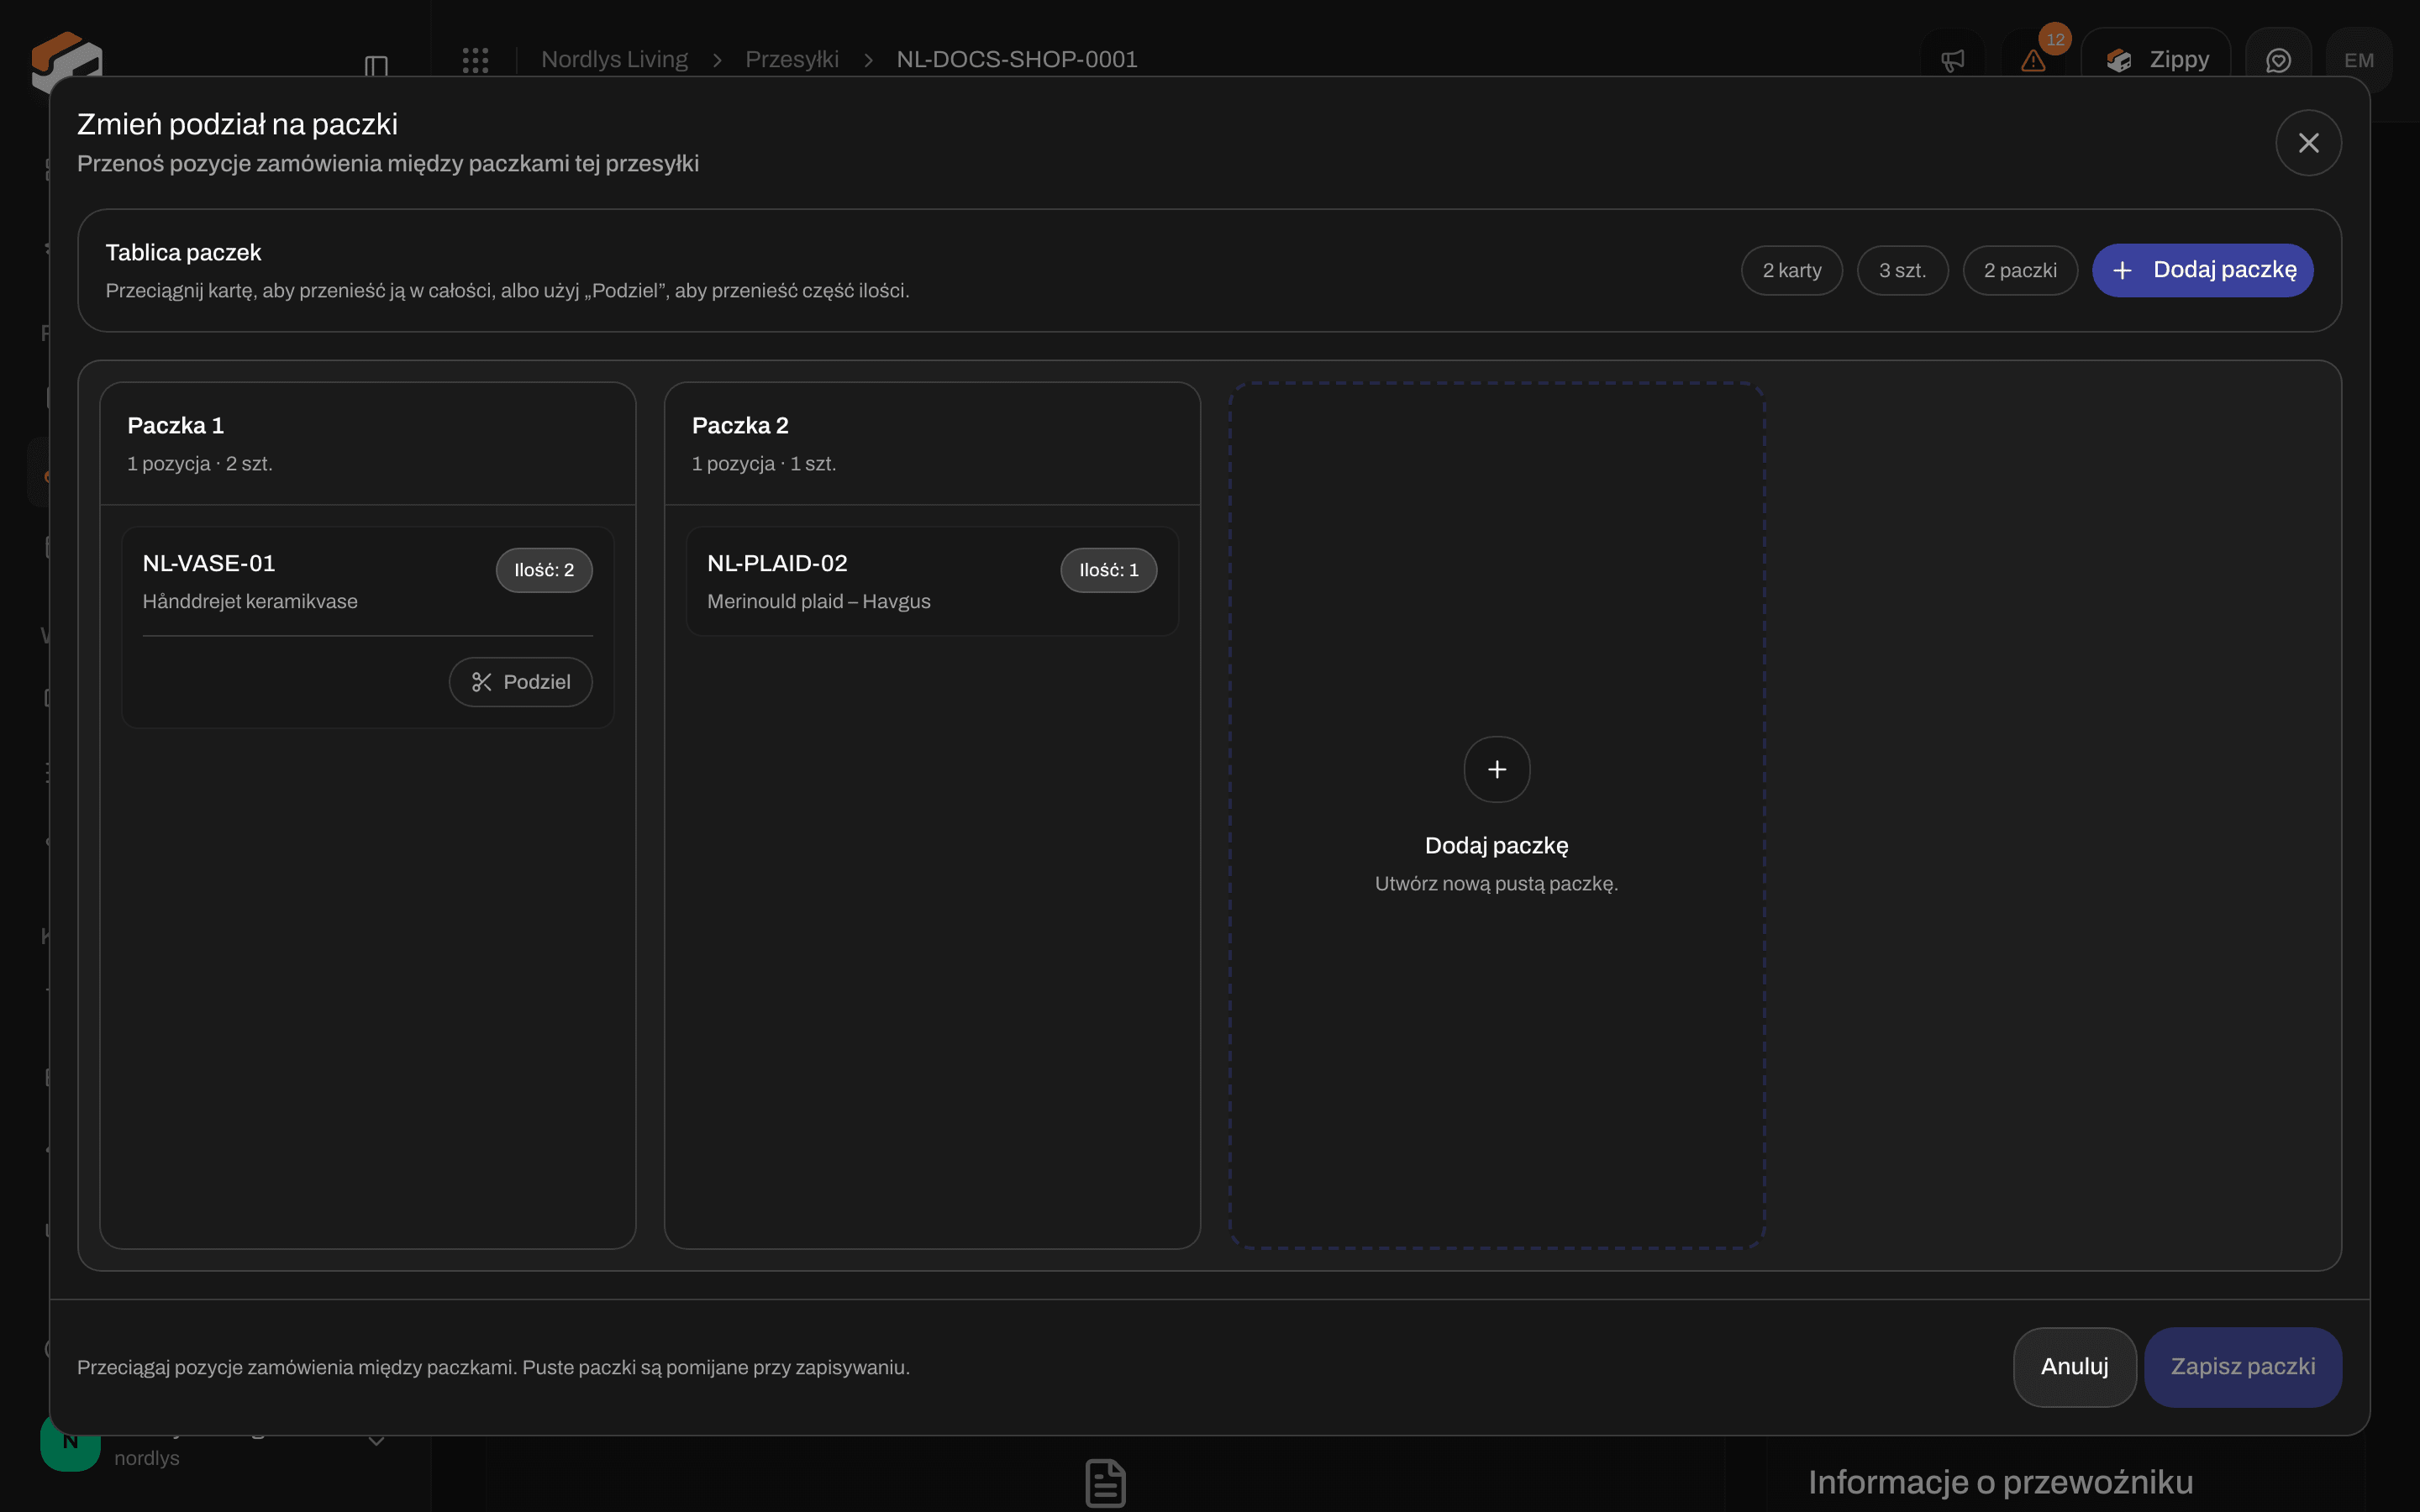
Task: Go to Nordlys Living breadcrumb
Action: [x=614, y=60]
